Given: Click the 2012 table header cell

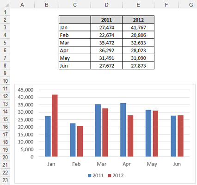Looking at the screenshot, I should [138, 19].
